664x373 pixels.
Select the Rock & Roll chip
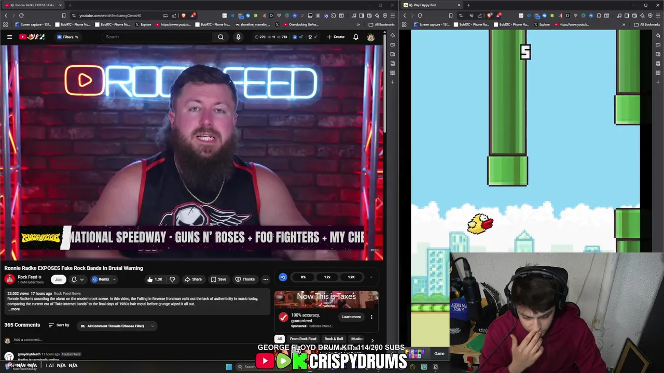click(x=334, y=339)
